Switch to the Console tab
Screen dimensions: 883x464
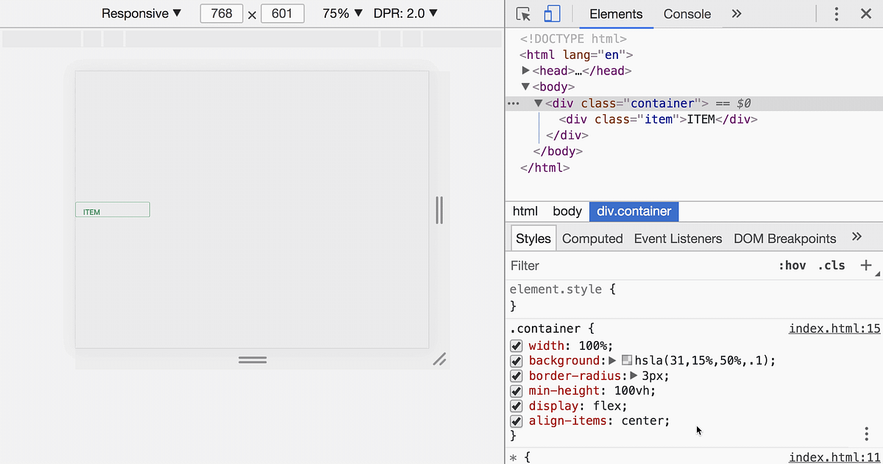(x=687, y=13)
